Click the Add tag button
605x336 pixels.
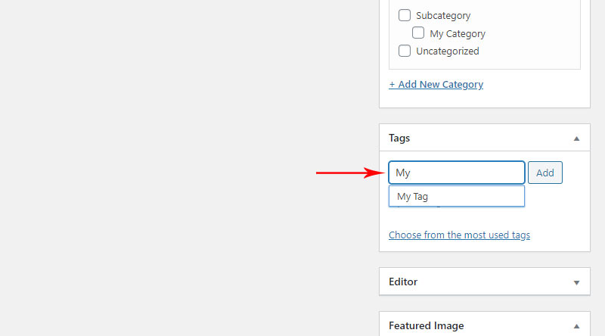(544, 173)
